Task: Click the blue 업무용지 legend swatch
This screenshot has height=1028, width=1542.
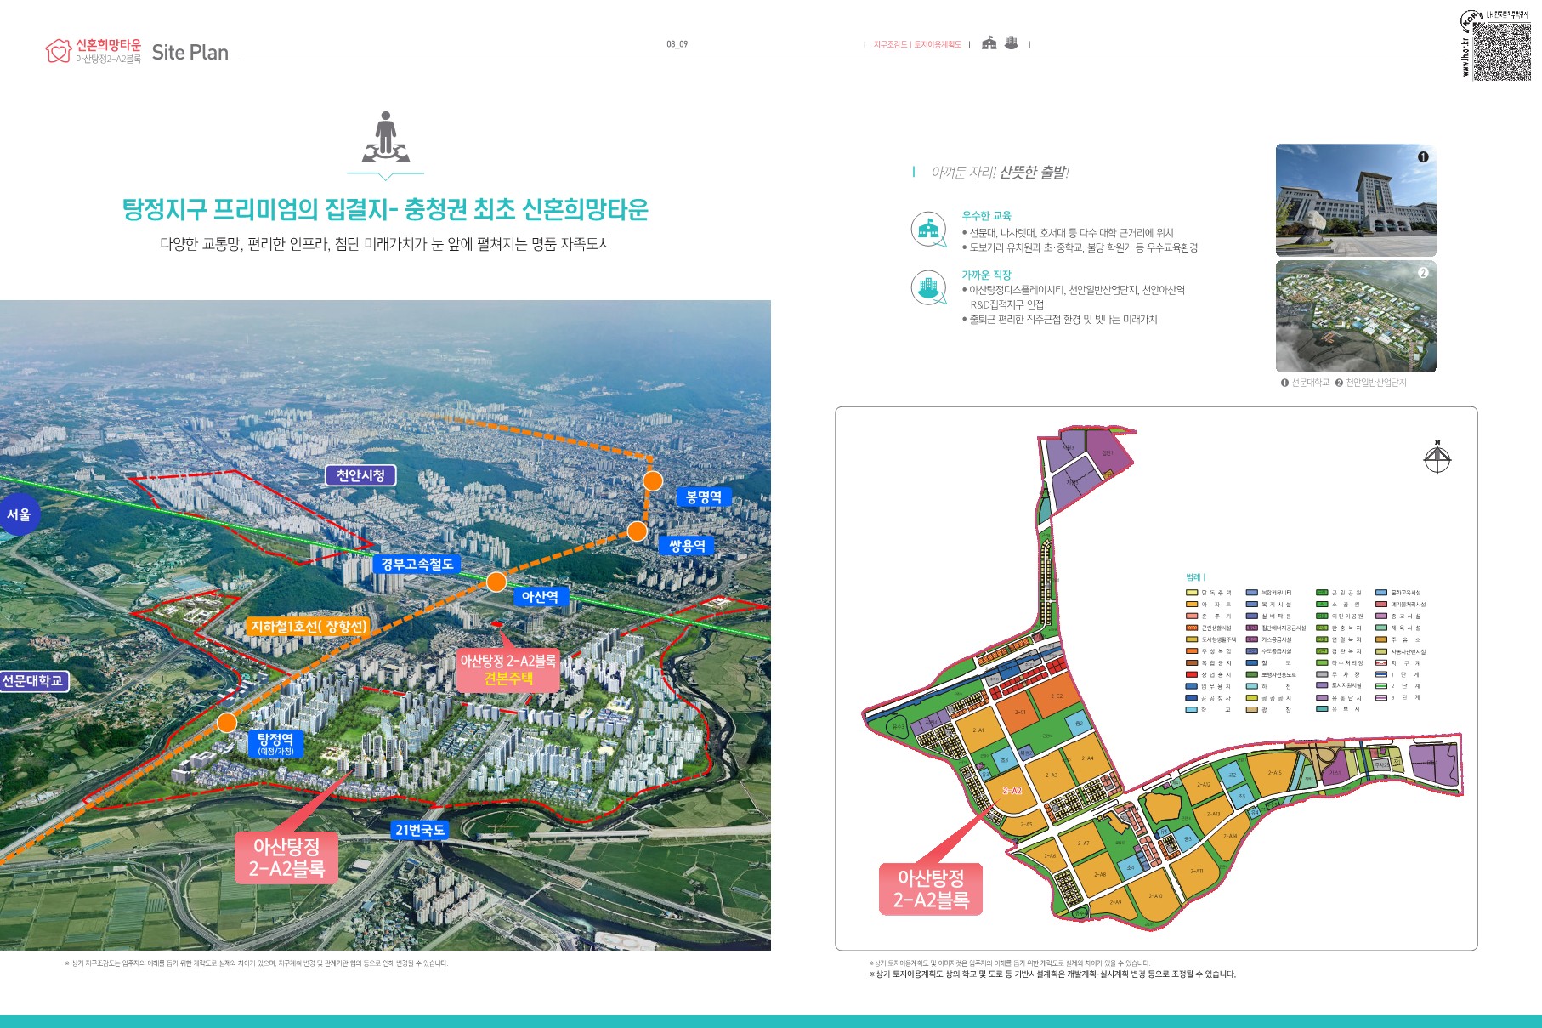Action: tap(1191, 686)
